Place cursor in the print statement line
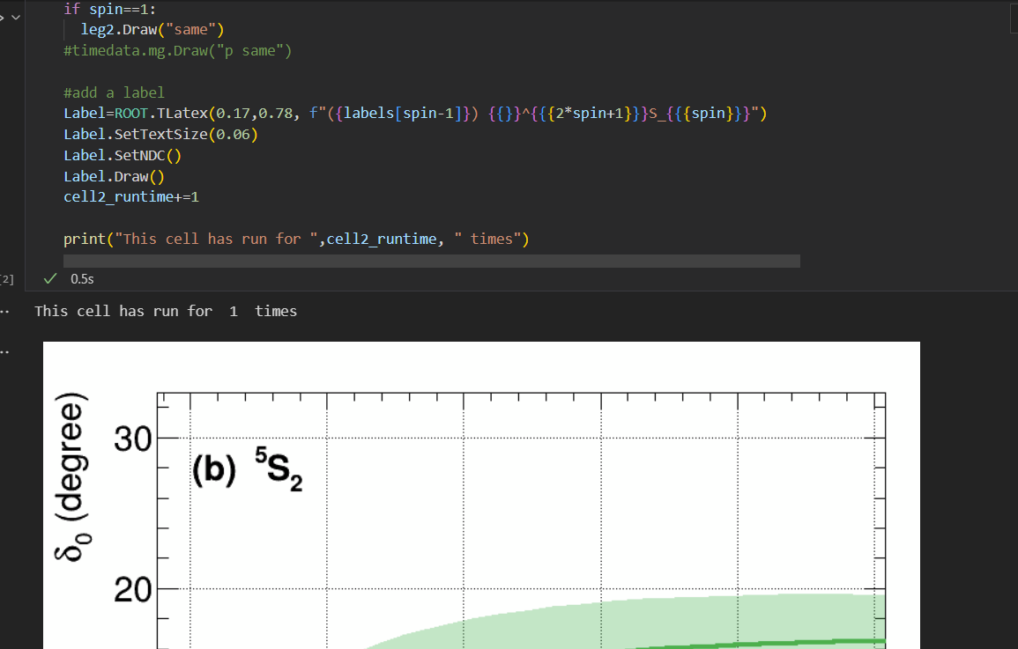Viewport: 1018px width, 649px height. coord(295,239)
